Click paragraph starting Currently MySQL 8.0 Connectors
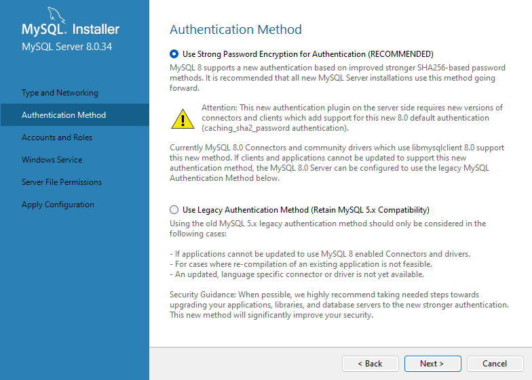 click(337, 163)
